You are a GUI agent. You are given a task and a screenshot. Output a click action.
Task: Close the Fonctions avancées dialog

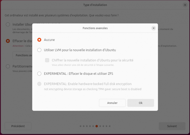154,28
